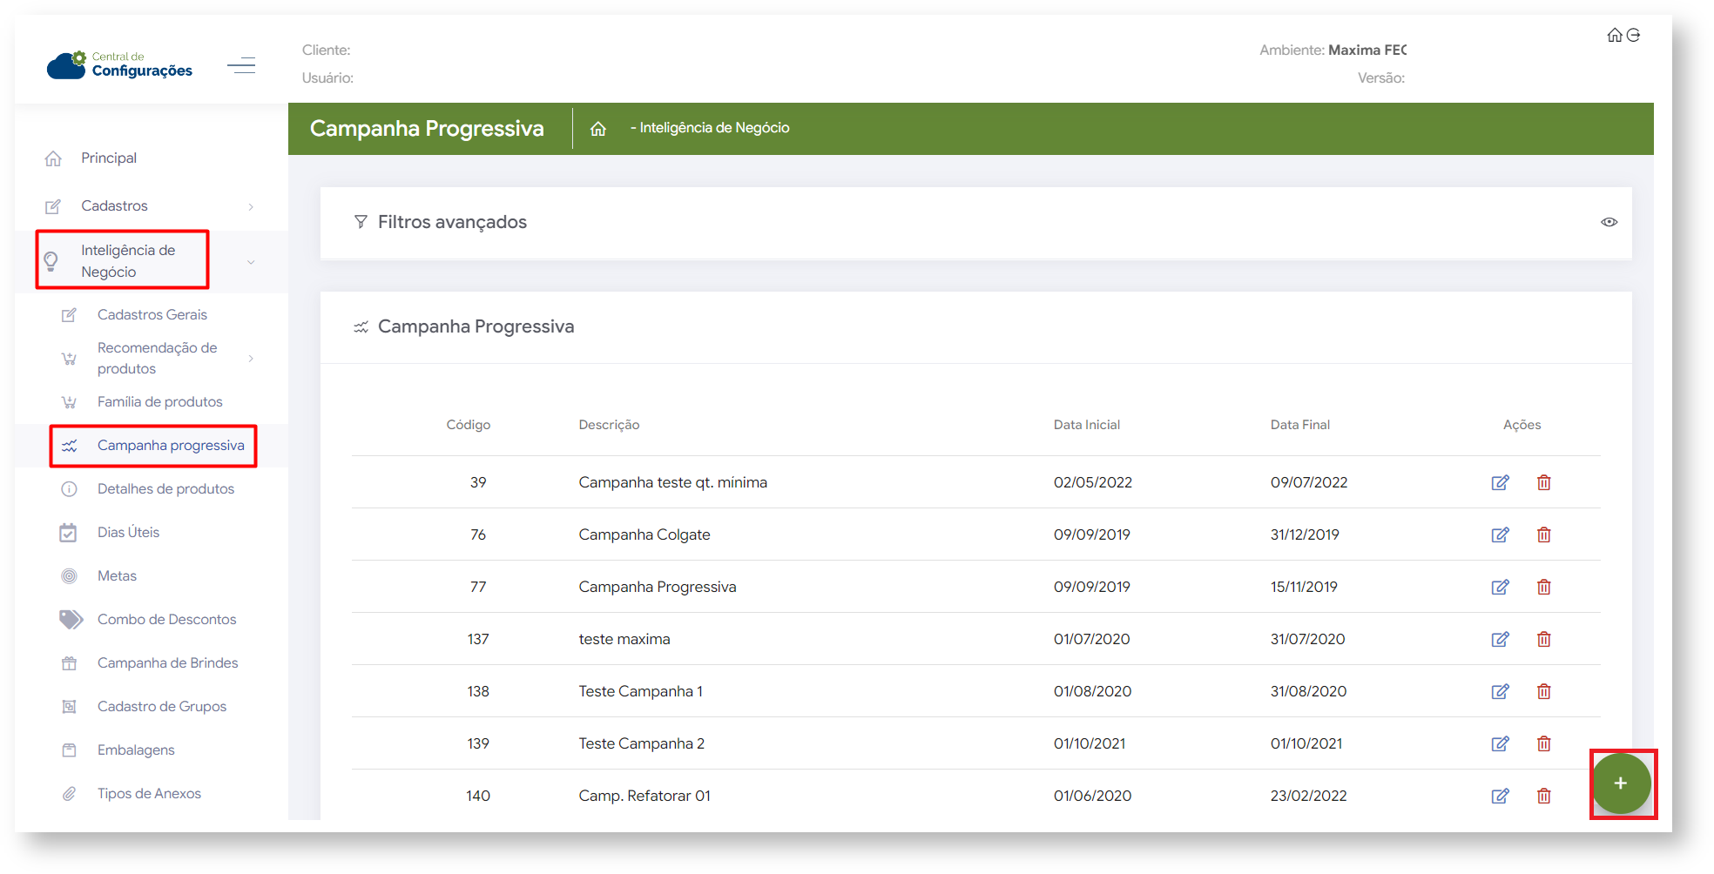The height and width of the screenshot is (874, 1714).
Task: Click the breadcrumb home icon in green header
Action: click(x=598, y=129)
